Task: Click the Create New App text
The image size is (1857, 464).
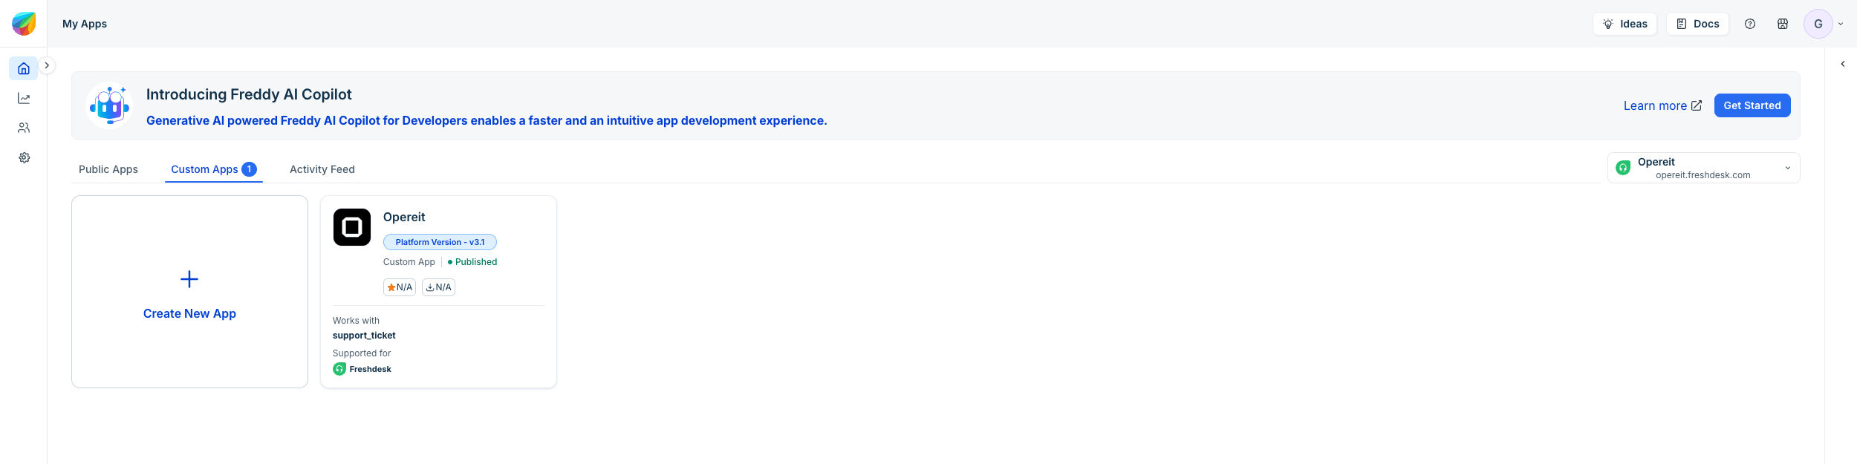Action: click(x=189, y=313)
